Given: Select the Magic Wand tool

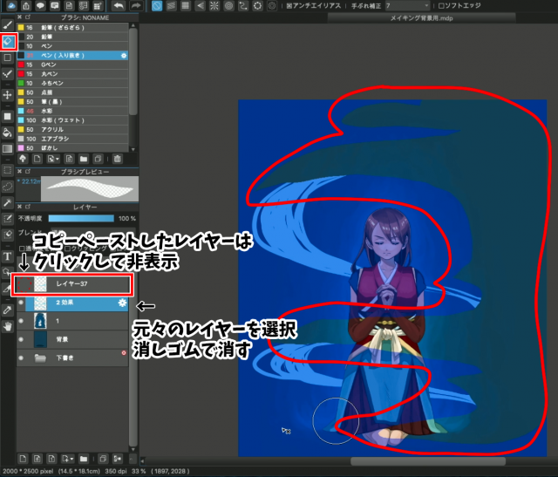Looking at the screenshot, I should [8, 202].
